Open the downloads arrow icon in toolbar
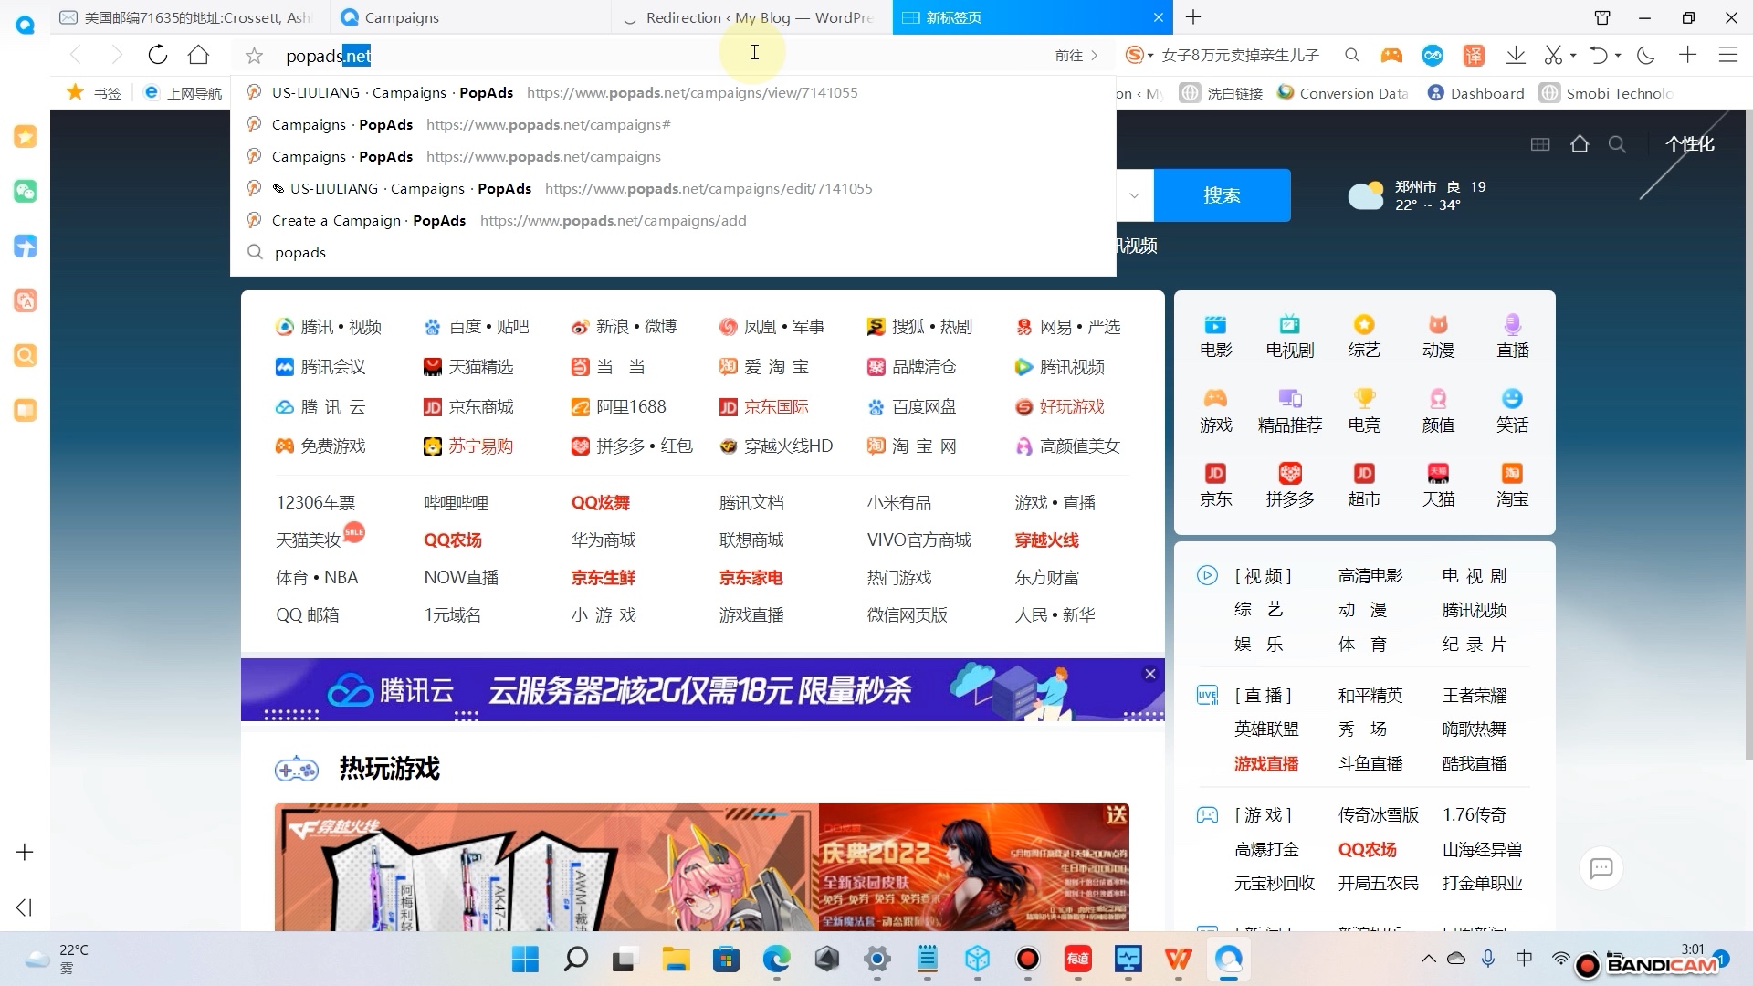This screenshot has width=1753, height=986. point(1516,56)
